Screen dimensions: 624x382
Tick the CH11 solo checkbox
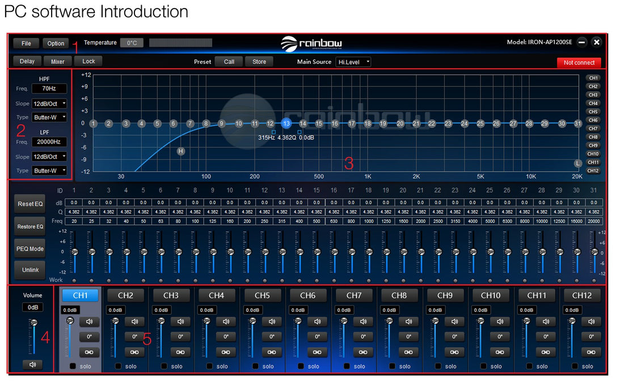click(x=529, y=366)
